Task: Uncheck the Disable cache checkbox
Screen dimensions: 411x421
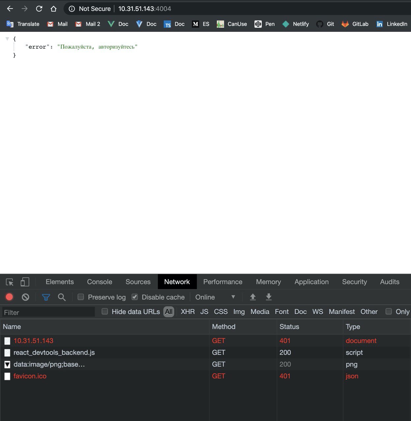Action: point(135,297)
